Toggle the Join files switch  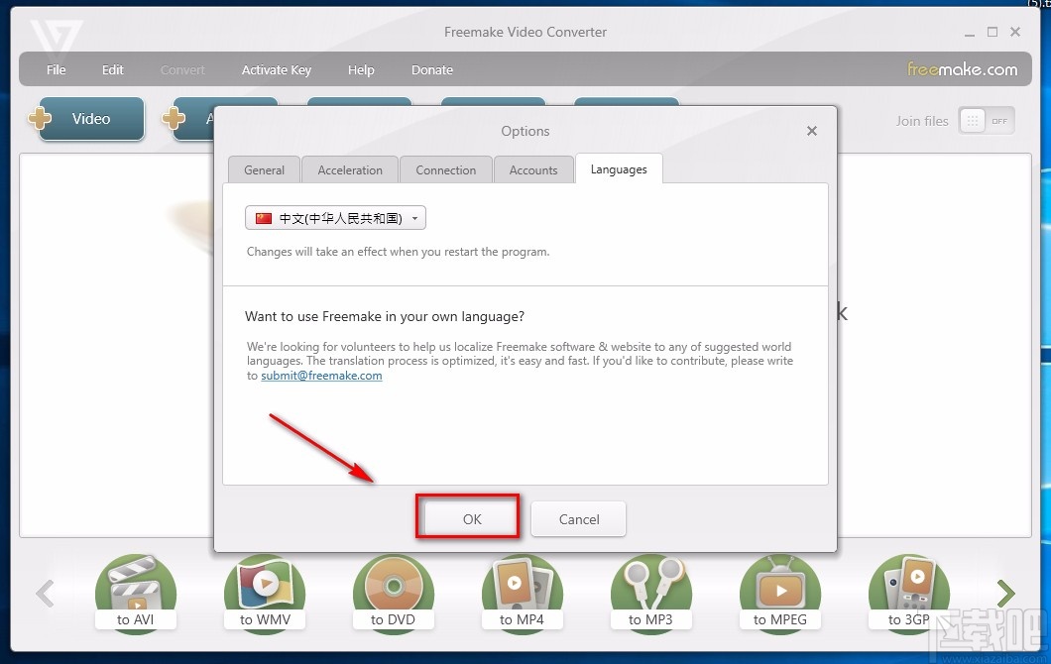(x=986, y=120)
